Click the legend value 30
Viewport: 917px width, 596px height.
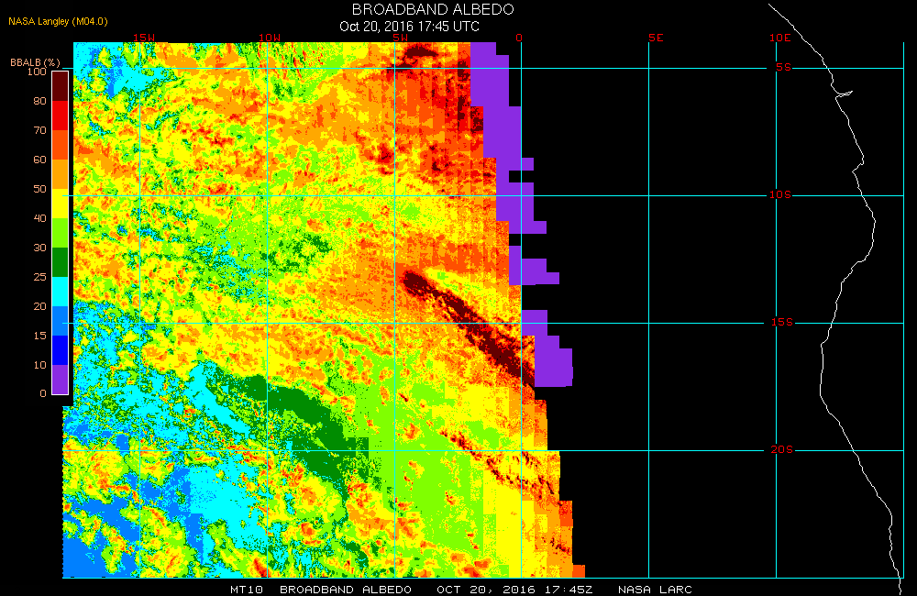[x=39, y=248]
